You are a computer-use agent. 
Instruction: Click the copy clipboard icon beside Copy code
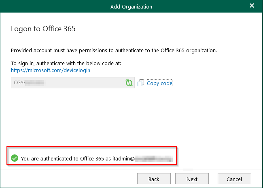point(141,83)
